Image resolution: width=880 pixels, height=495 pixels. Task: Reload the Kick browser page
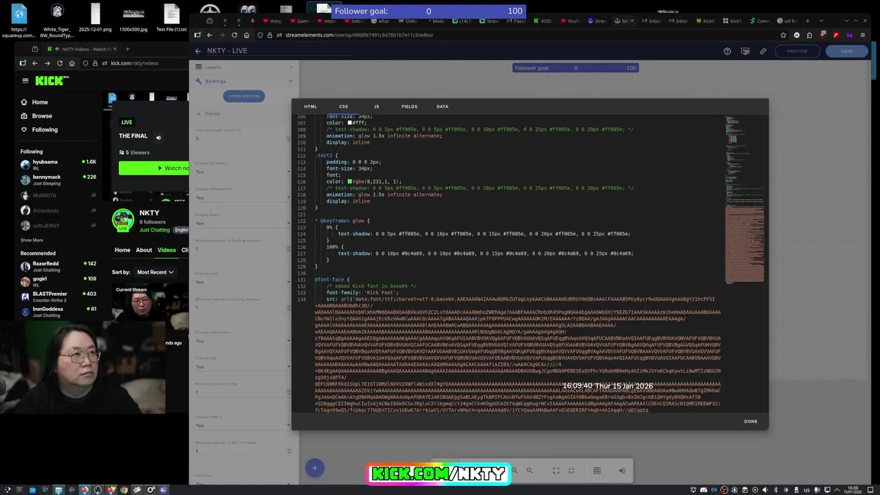[x=59, y=63]
